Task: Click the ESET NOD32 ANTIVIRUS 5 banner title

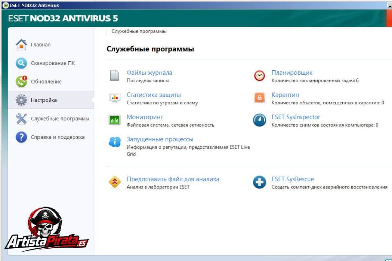Action: point(63,18)
